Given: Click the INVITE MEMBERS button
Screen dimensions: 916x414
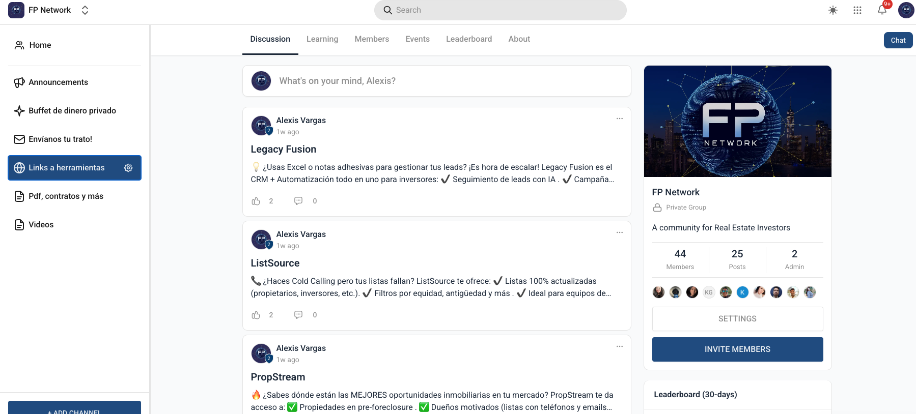Looking at the screenshot, I should coord(738,349).
